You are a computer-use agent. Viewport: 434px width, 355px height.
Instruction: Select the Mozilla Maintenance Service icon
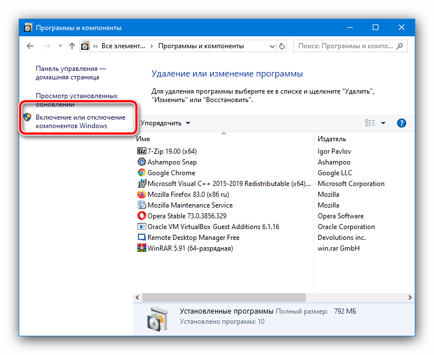141,205
